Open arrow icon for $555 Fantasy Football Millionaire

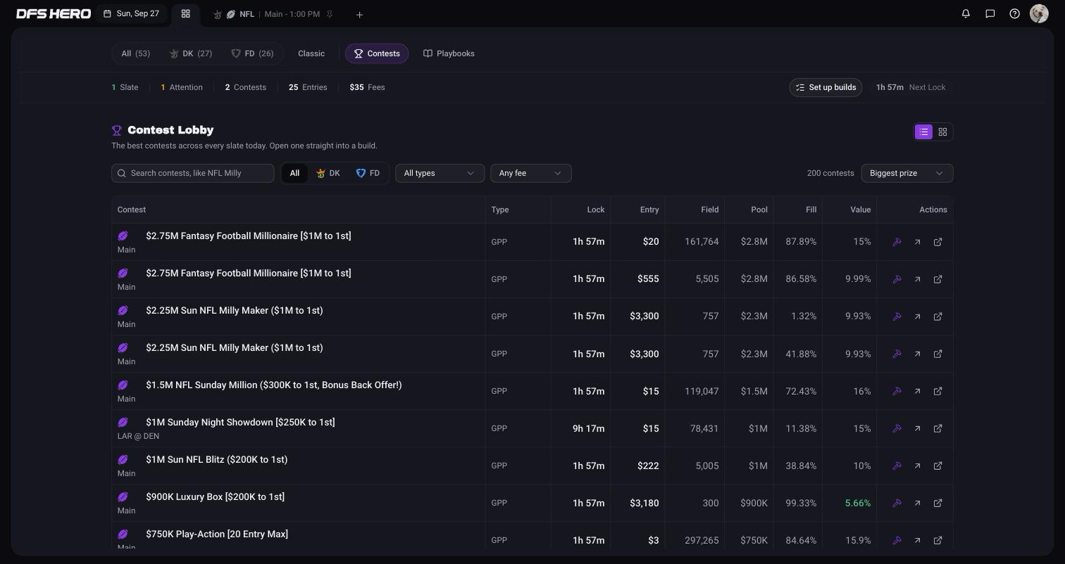click(x=917, y=279)
